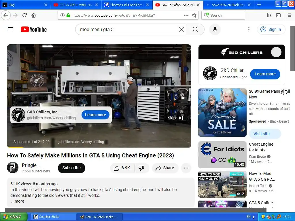Open YouTube settings three-dot menu
This screenshot has width=295, height=221.
pos(249,29)
